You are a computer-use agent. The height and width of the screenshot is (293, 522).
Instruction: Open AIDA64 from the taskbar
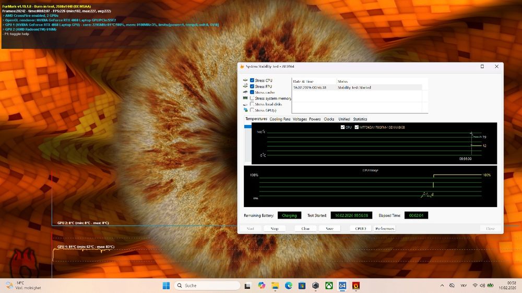pos(342,286)
